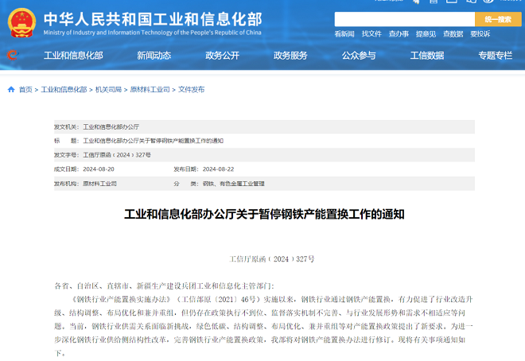
Task: Click the 要投诉 quick link
Action: point(480,34)
